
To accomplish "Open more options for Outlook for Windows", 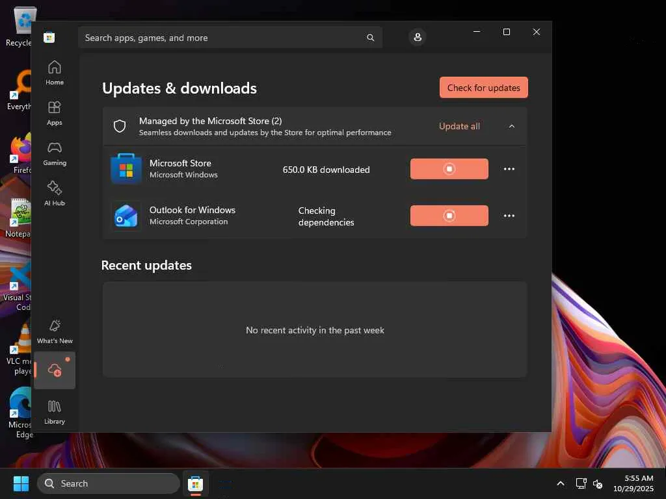I will pyautogui.click(x=509, y=216).
